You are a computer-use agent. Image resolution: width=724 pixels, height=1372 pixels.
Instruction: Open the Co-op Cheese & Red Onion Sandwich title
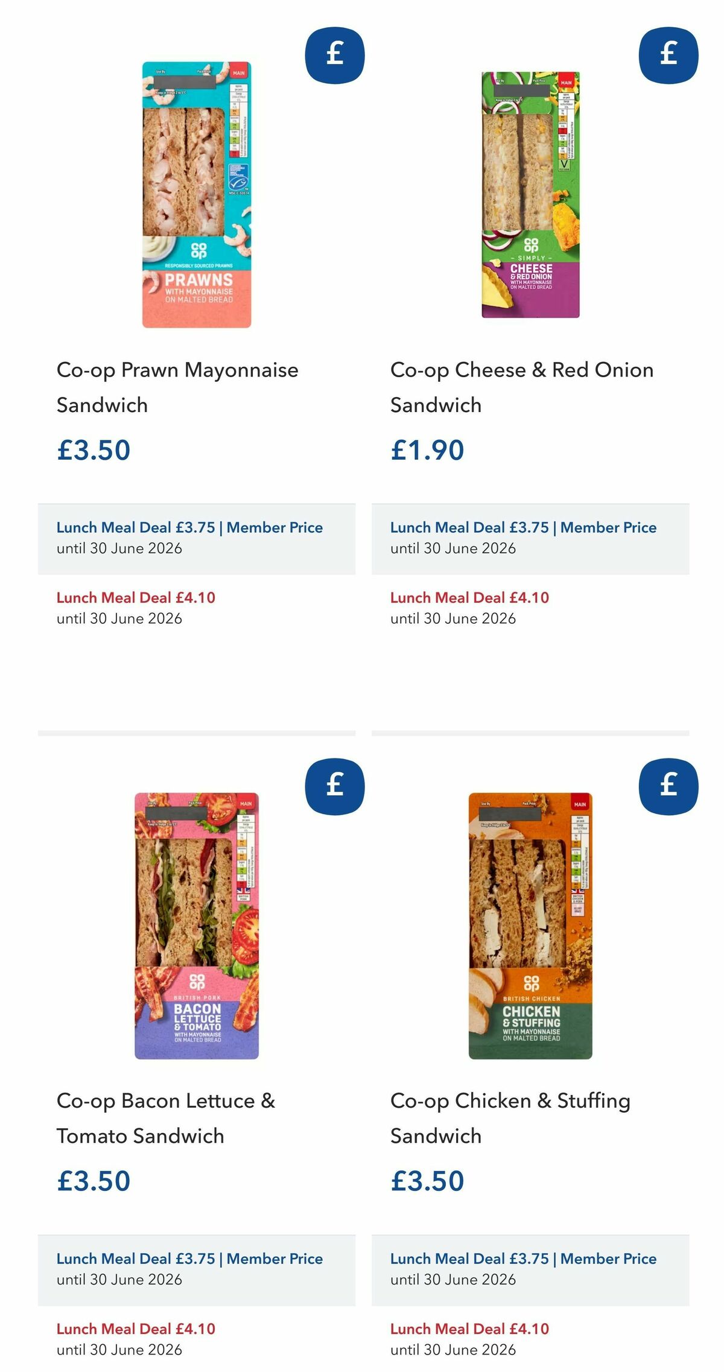[x=522, y=388]
